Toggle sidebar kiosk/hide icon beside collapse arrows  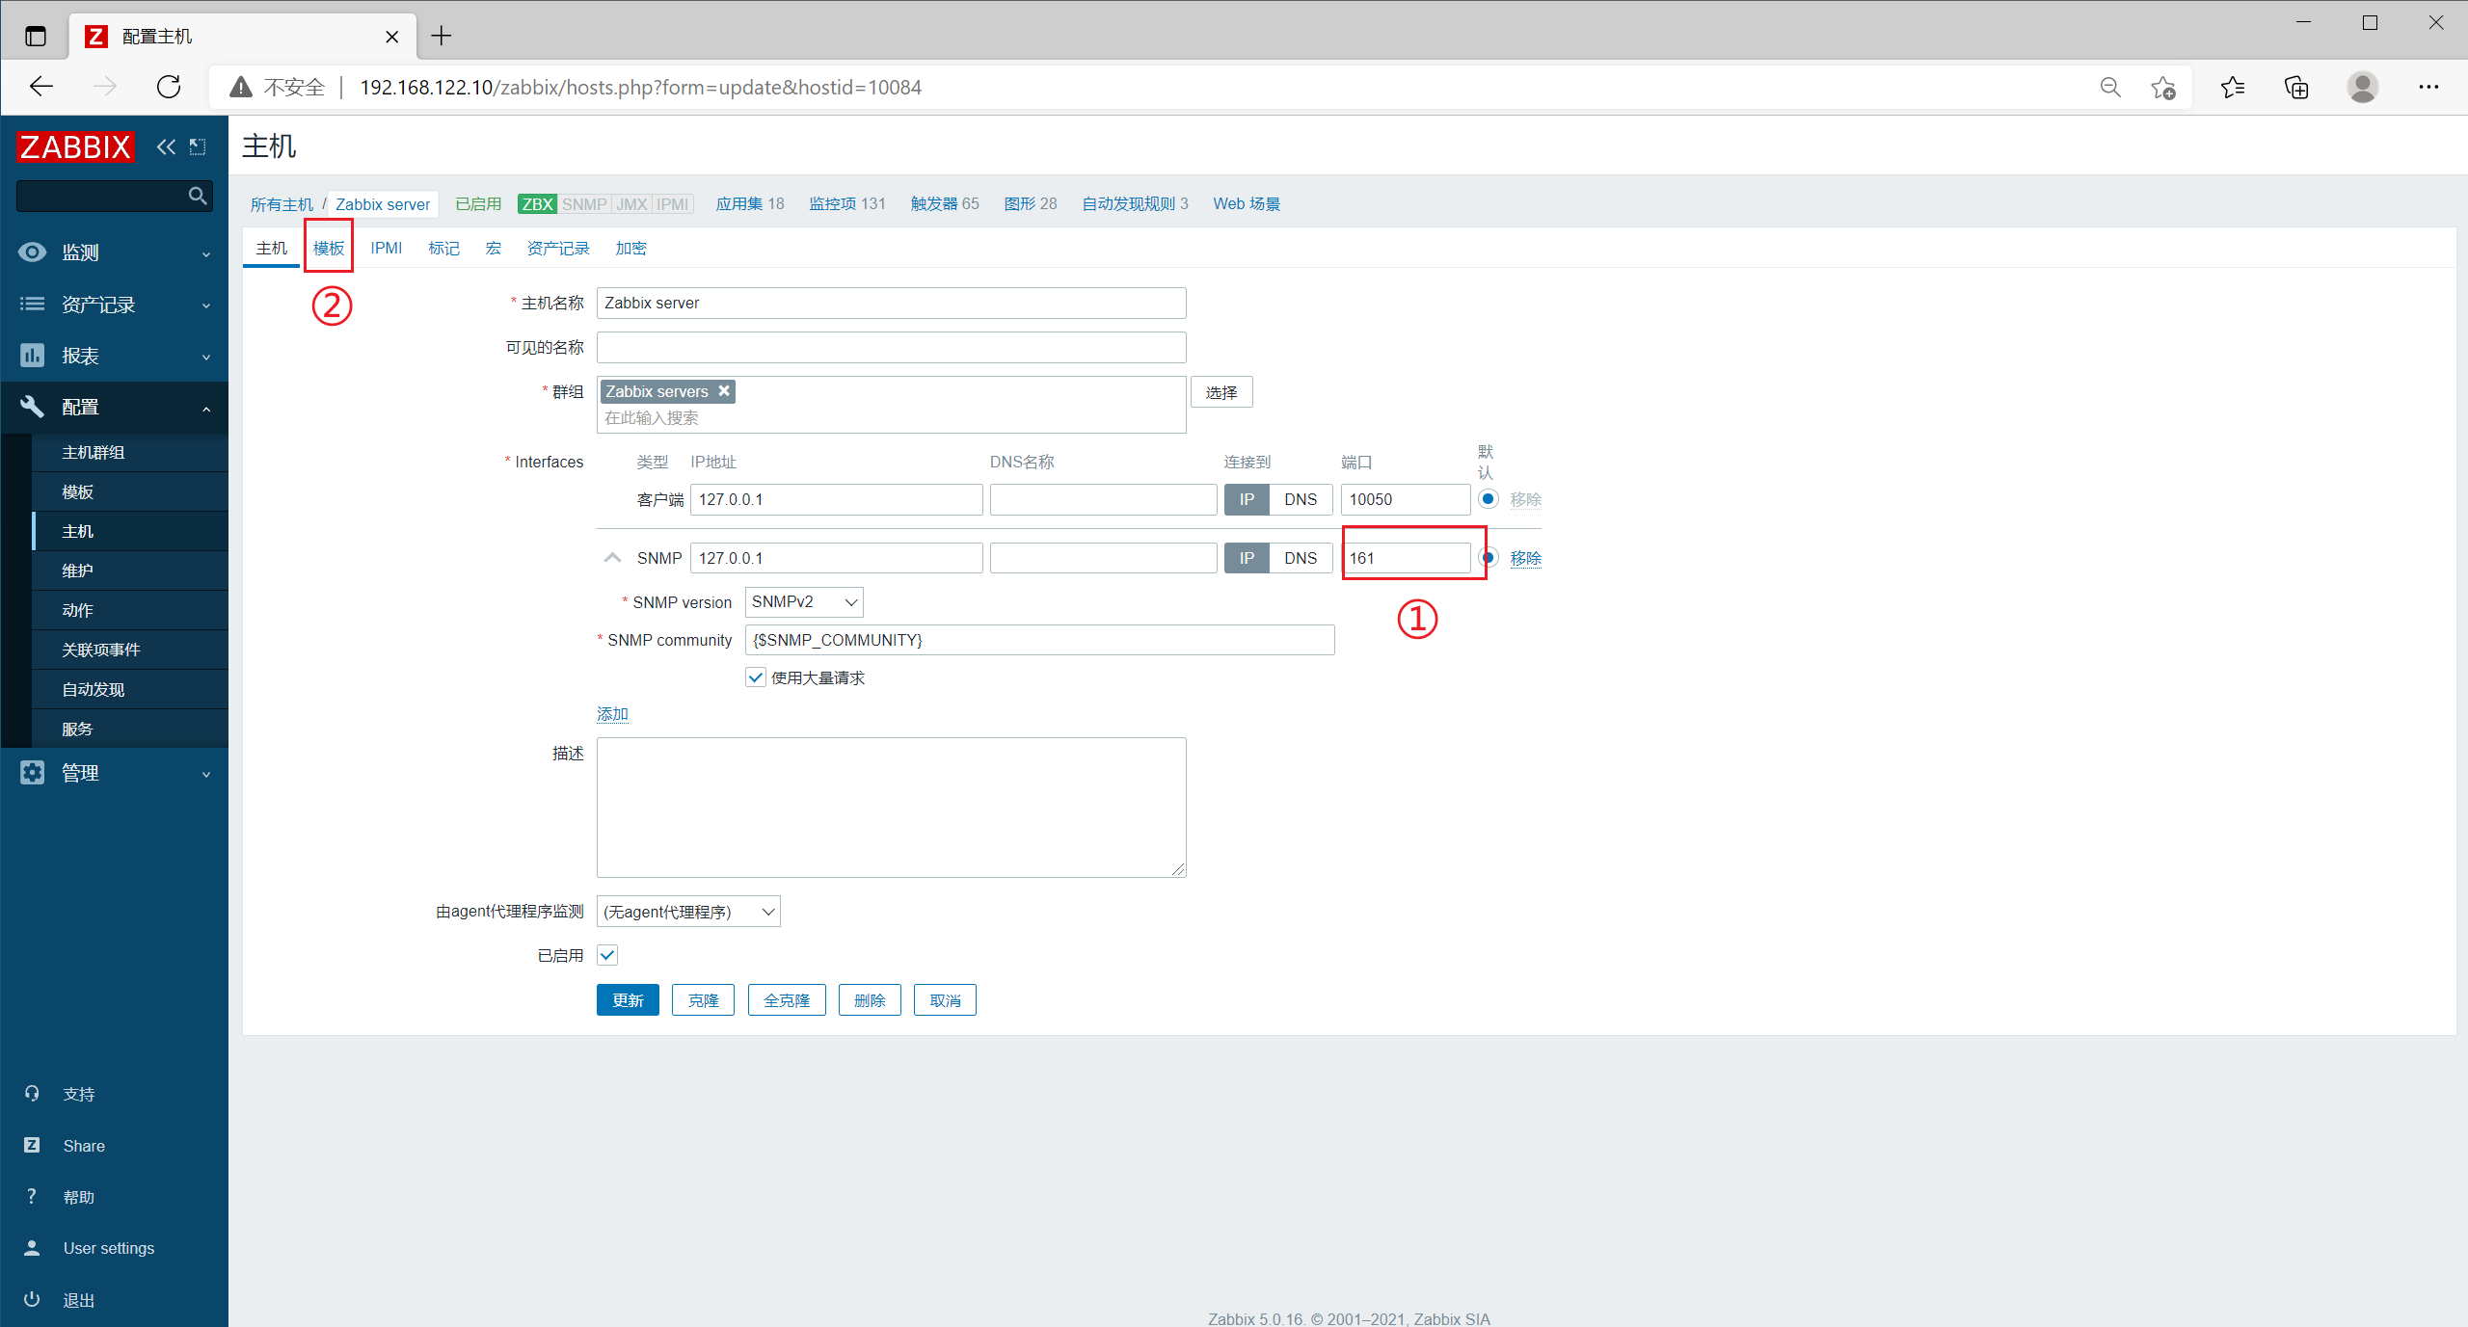point(198,146)
